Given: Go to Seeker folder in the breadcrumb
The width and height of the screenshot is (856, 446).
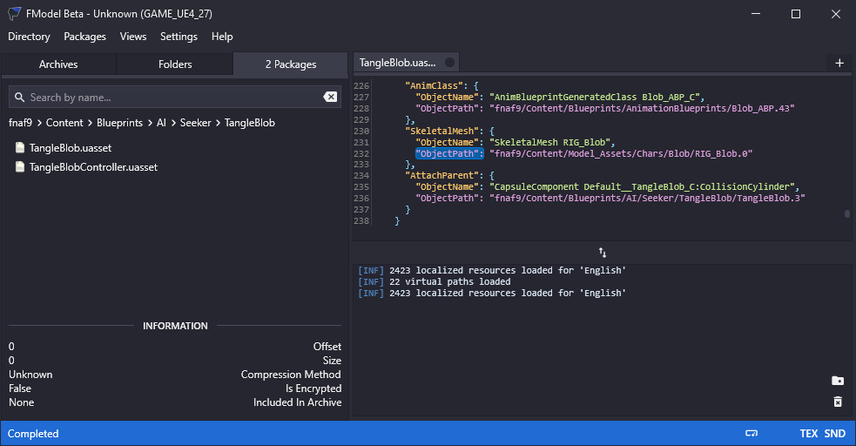Looking at the screenshot, I should (x=195, y=123).
